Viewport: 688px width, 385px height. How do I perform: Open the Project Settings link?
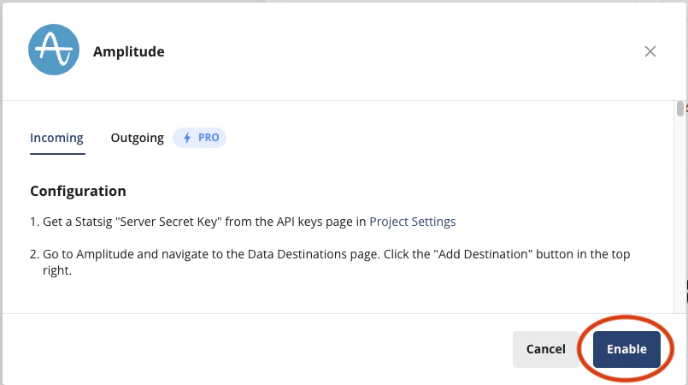[412, 222]
